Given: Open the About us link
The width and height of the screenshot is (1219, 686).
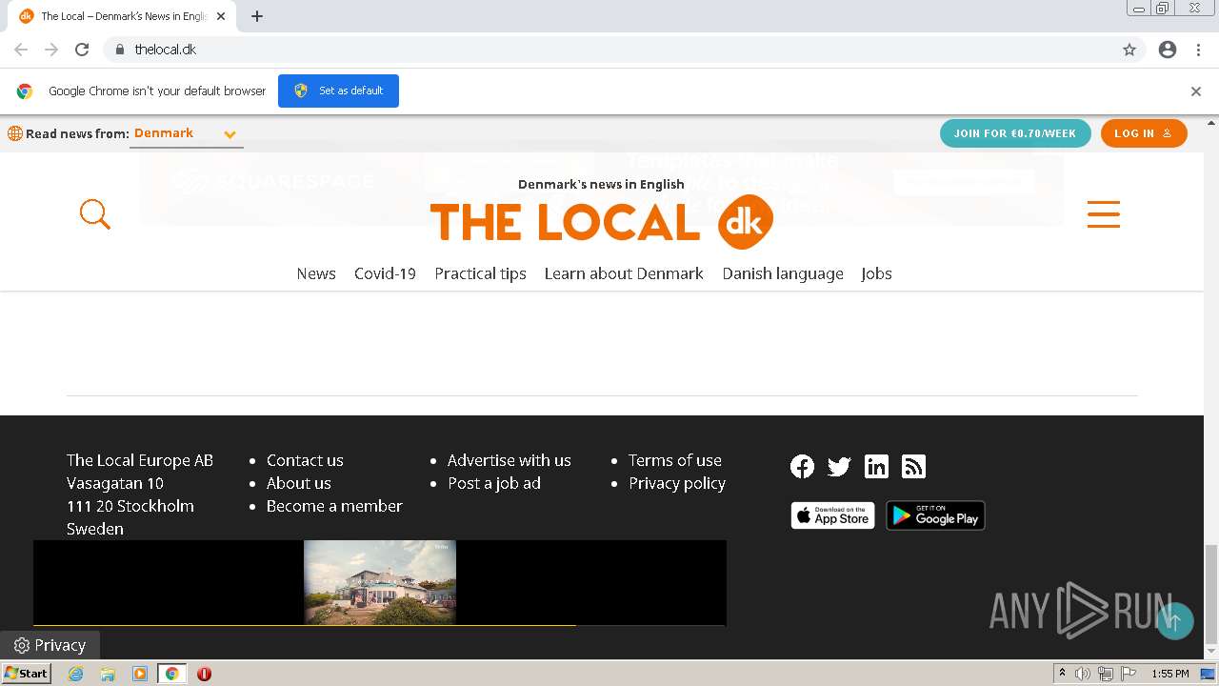Looking at the screenshot, I should pos(299,483).
